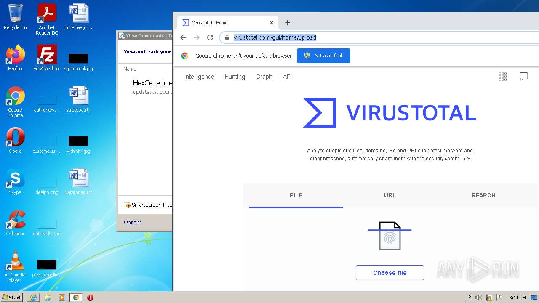Select the dealpo.png file icon

tap(47, 185)
